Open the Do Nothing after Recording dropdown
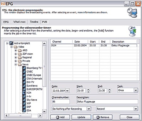This screenshot has height=121, width=142. (x=89, y=109)
